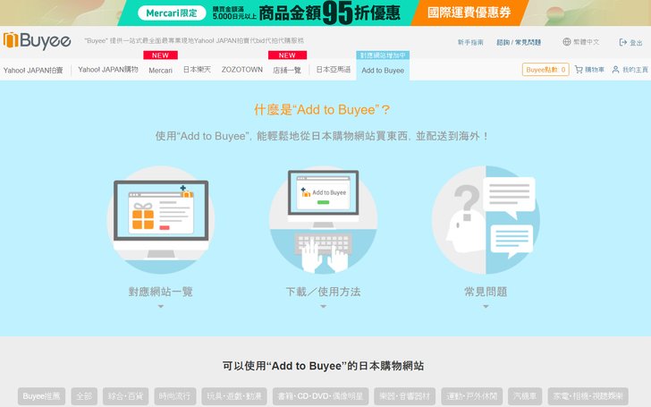Expand arrow under 對應網站一覽

point(161,307)
